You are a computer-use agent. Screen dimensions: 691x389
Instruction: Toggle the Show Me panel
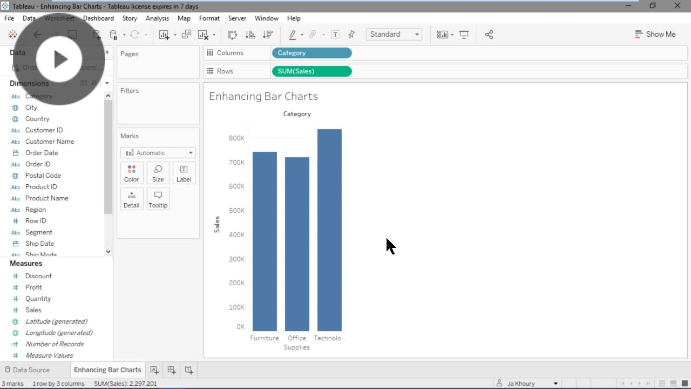click(x=655, y=34)
